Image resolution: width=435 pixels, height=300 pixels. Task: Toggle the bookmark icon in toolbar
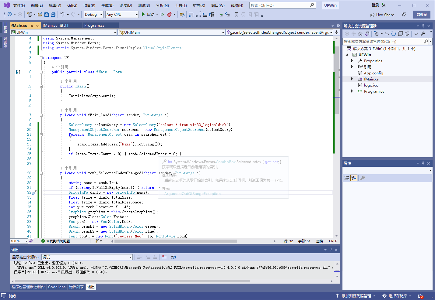pyautogui.click(x=237, y=14)
